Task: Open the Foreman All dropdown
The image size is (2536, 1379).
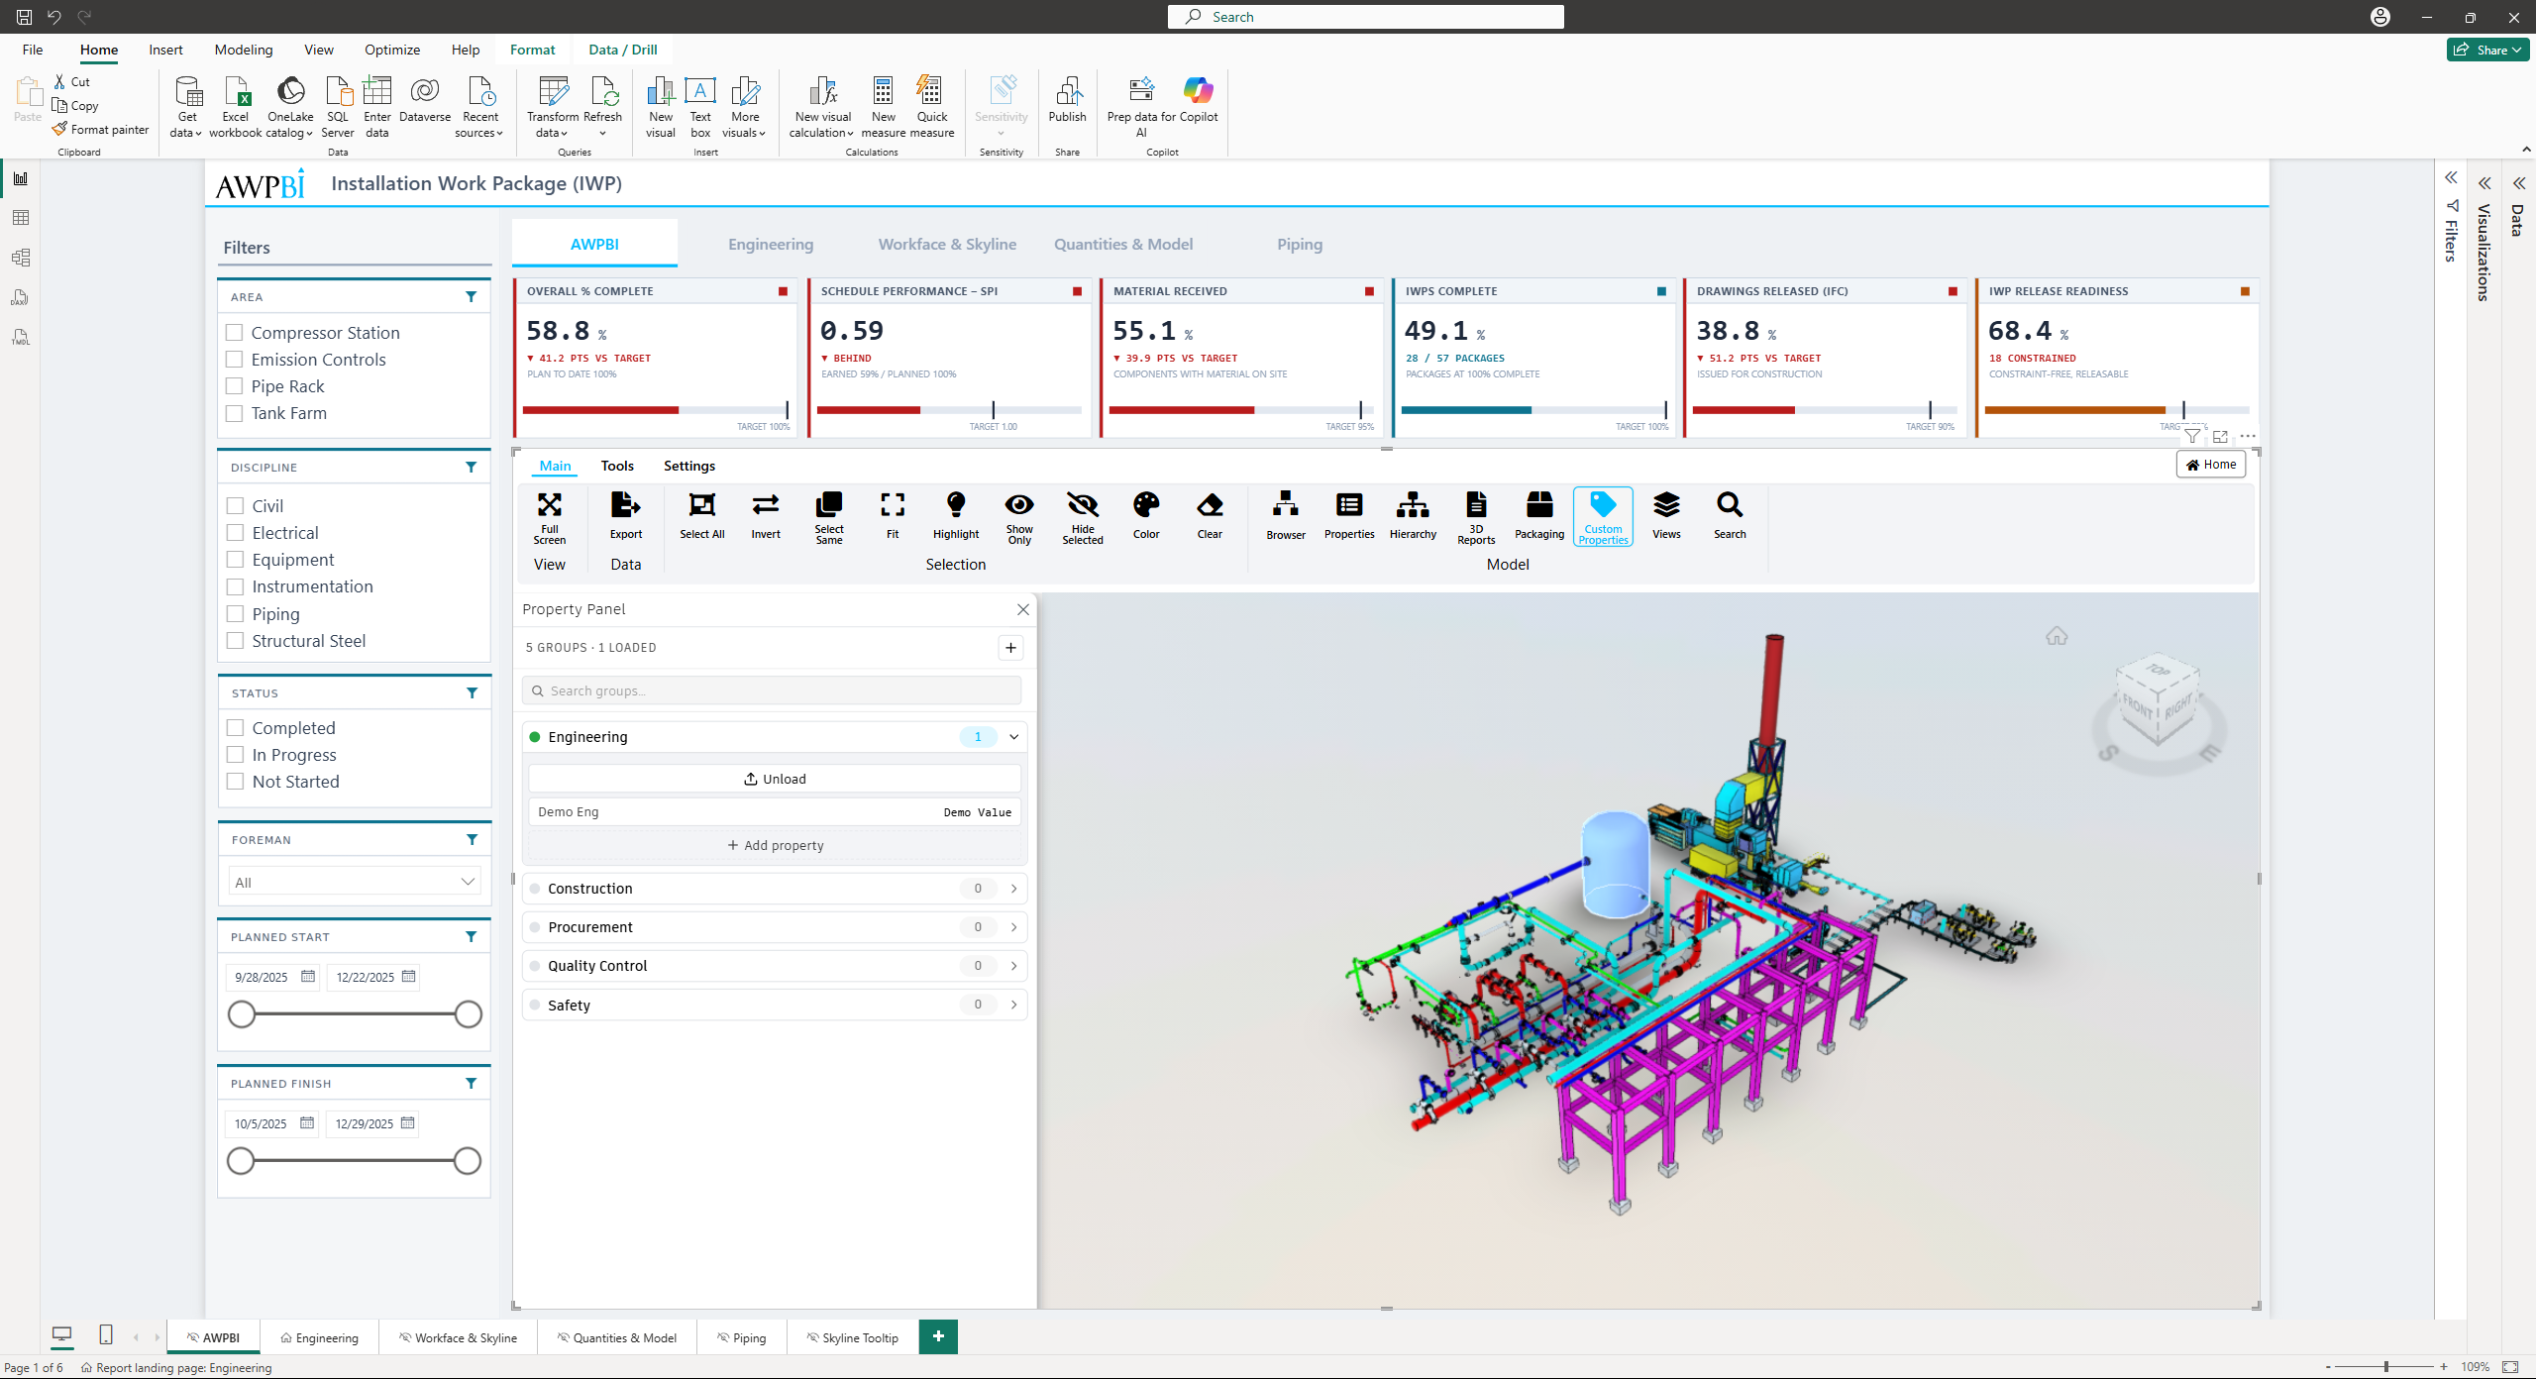Action: coord(355,882)
